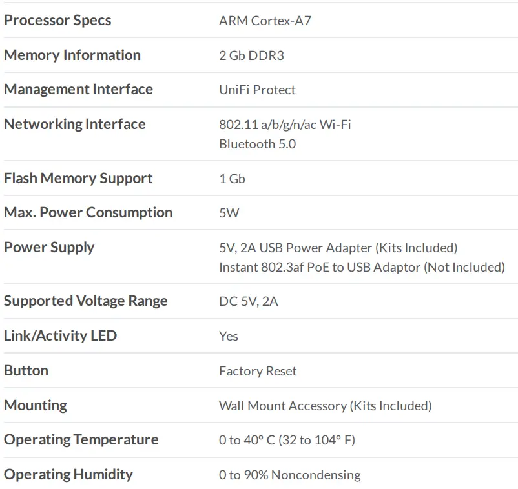Click the 5V, 2A USB Power Adapter line

338,248
